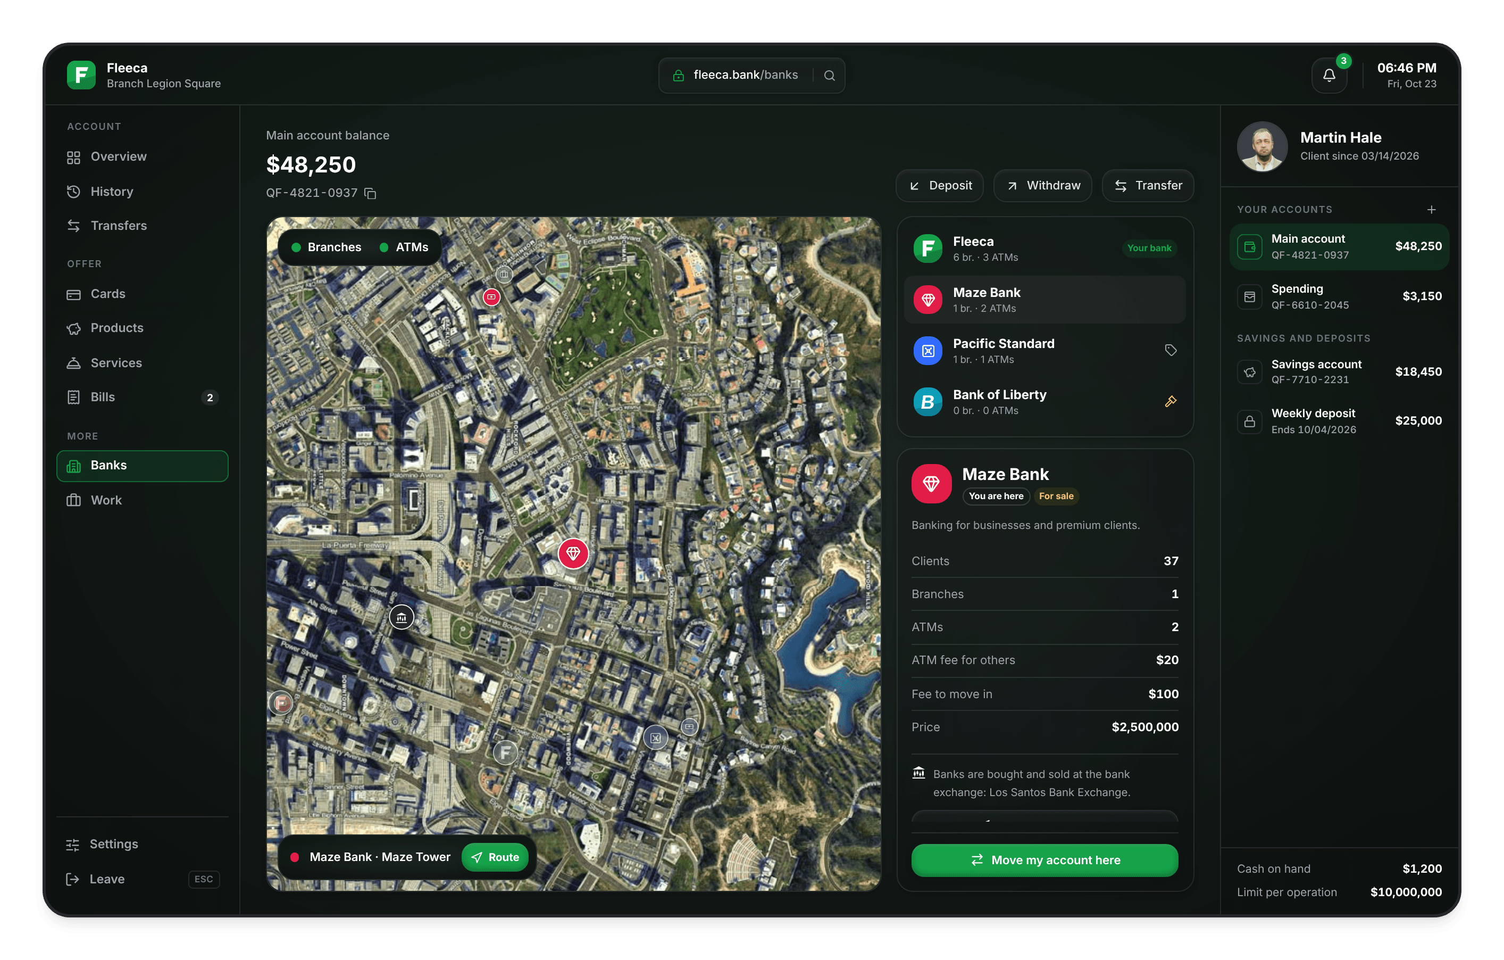Open Transfers in sidebar
The width and height of the screenshot is (1504, 960).
pyautogui.click(x=143, y=226)
